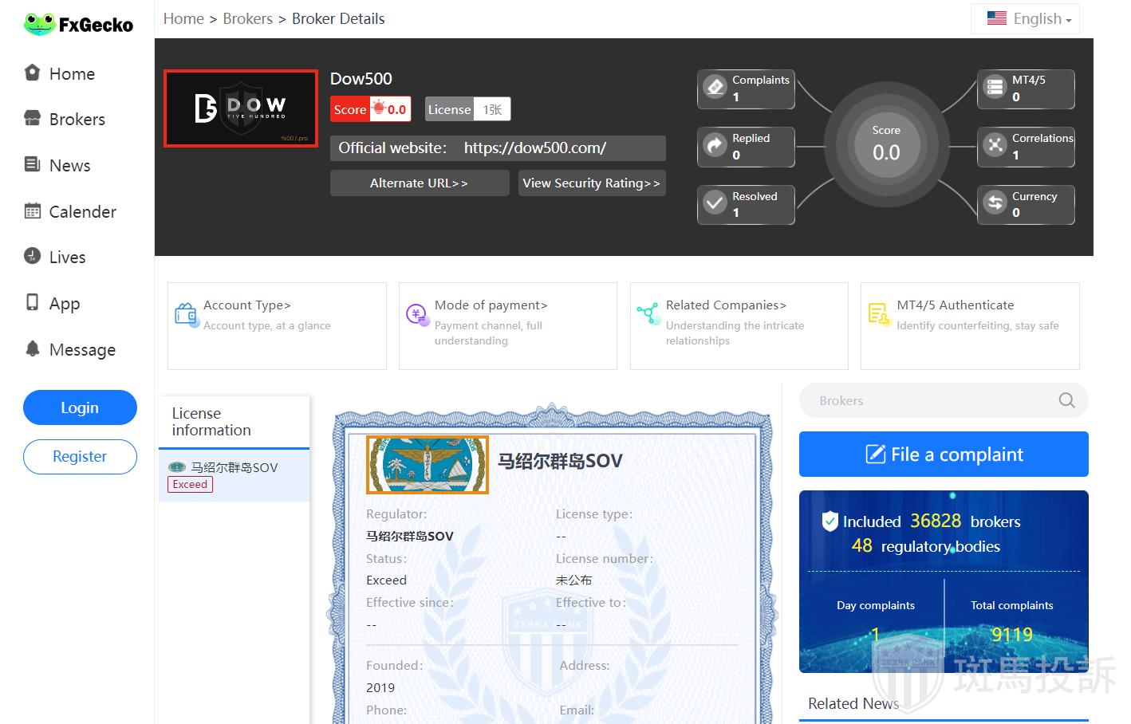This screenshot has width=1131, height=724.
Task: Expand Related Companies section
Action: 739,325
